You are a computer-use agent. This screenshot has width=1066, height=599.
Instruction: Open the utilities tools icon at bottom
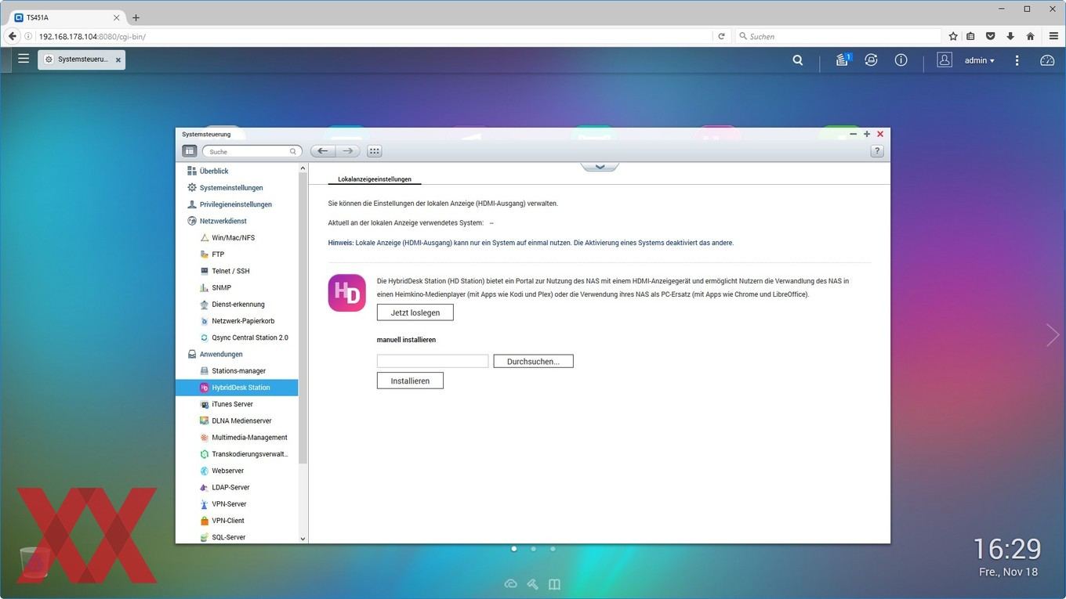pyautogui.click(x=533, y=583)
